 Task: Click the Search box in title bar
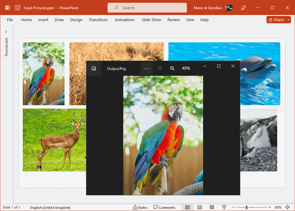coord(147,8)
